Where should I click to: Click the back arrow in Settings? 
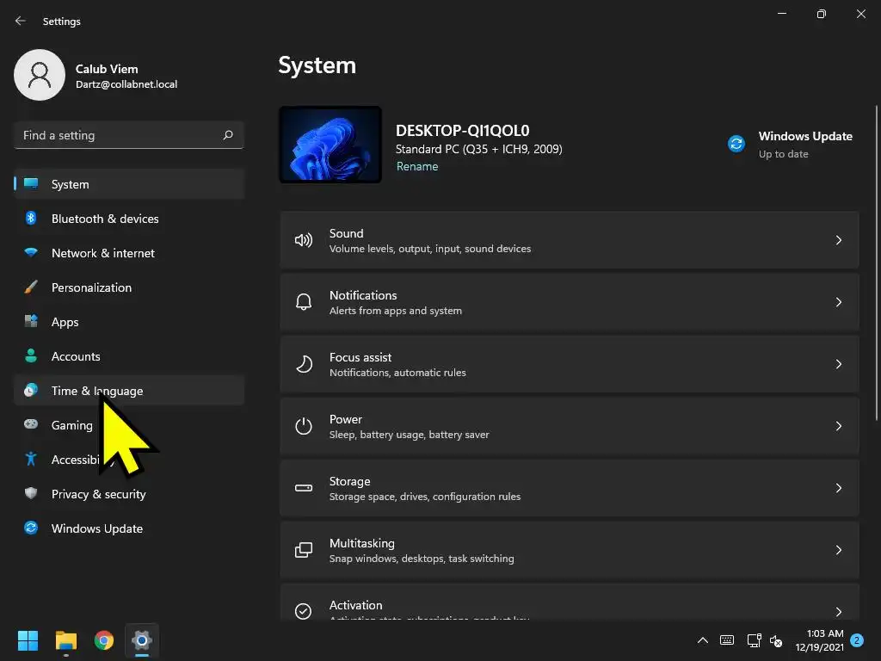tap(21, 21)
